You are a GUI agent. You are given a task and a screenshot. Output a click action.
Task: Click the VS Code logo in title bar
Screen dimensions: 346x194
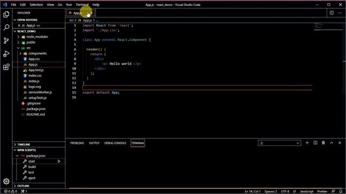tap(5, 4)
